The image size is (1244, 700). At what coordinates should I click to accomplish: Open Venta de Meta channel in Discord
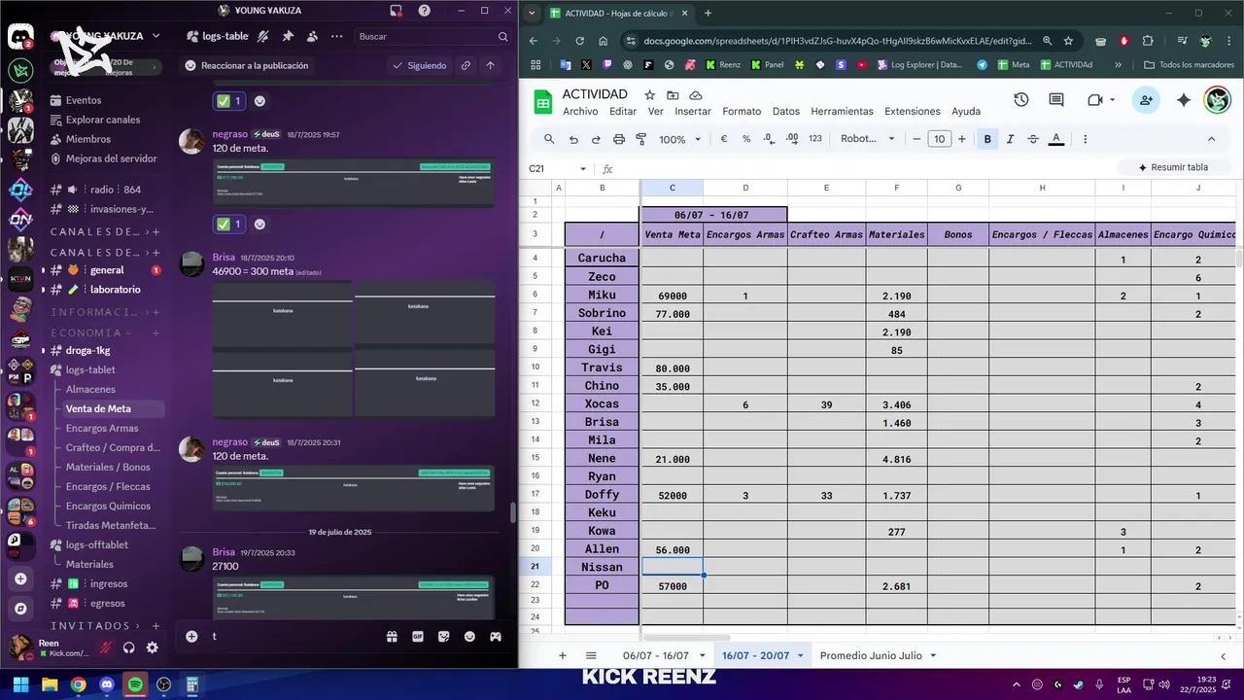pos(98,408)
